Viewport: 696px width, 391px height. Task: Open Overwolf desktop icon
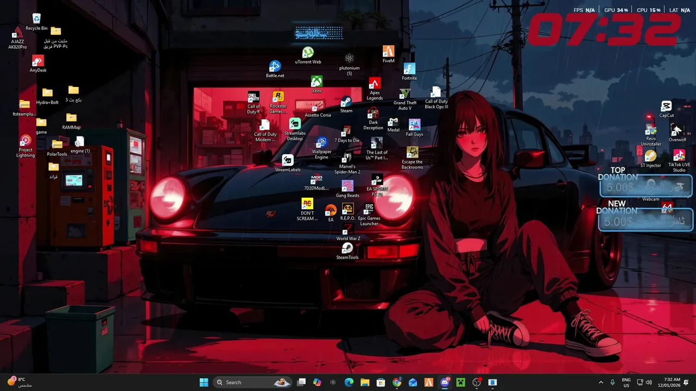tap(678, 133)
